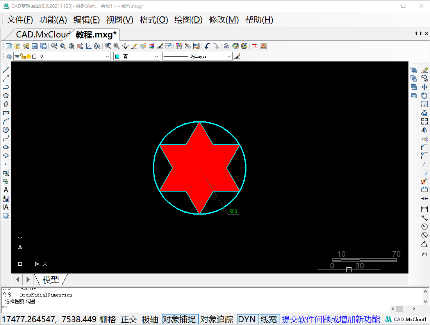Select the Mirror tool
The width and height of the screenshot is (430, 325).
(425, 130)
